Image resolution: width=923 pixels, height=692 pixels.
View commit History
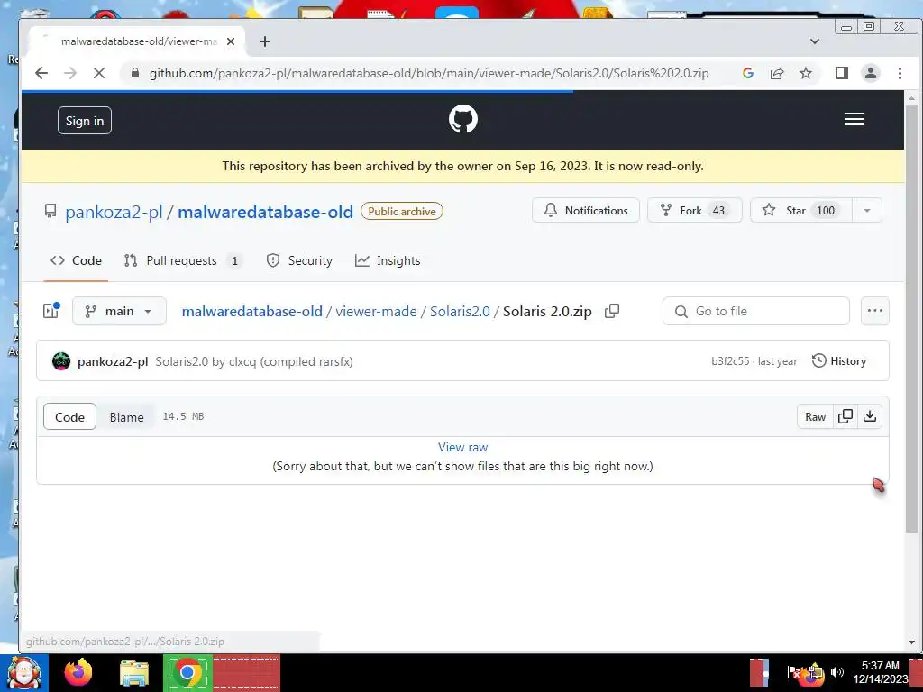pyautogui.click(x=839, y=361)
